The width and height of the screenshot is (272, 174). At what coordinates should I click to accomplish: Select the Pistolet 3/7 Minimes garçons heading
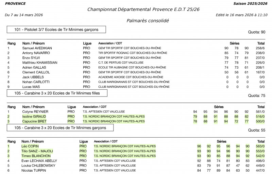pyautogui.click(x=56, y=30)
